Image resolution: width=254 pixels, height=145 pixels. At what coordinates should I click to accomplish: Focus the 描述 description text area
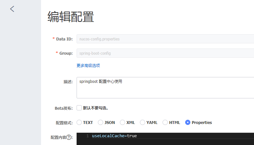pos(165,88)
